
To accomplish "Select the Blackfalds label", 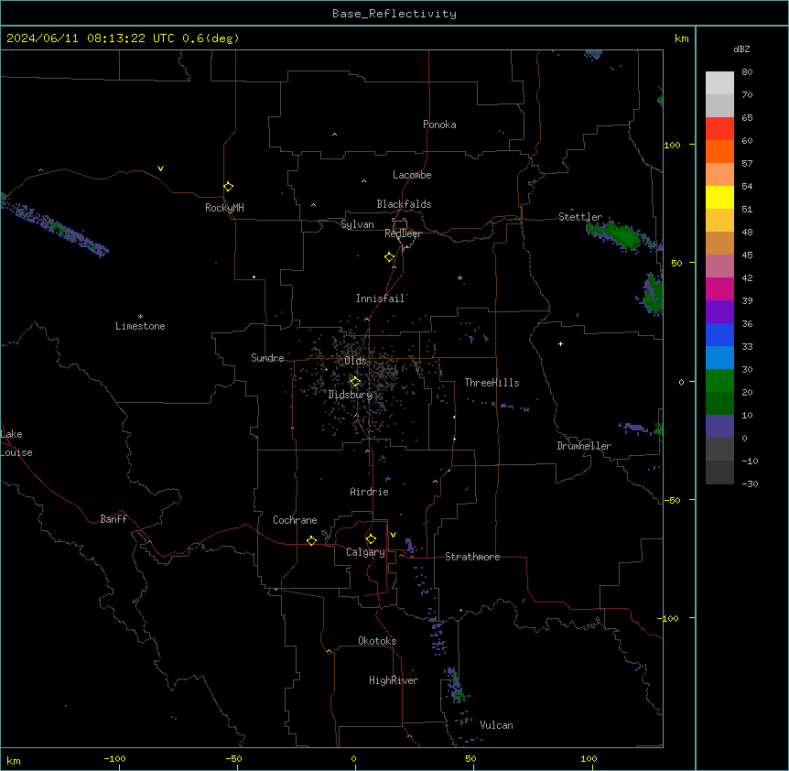I will 404,204.
